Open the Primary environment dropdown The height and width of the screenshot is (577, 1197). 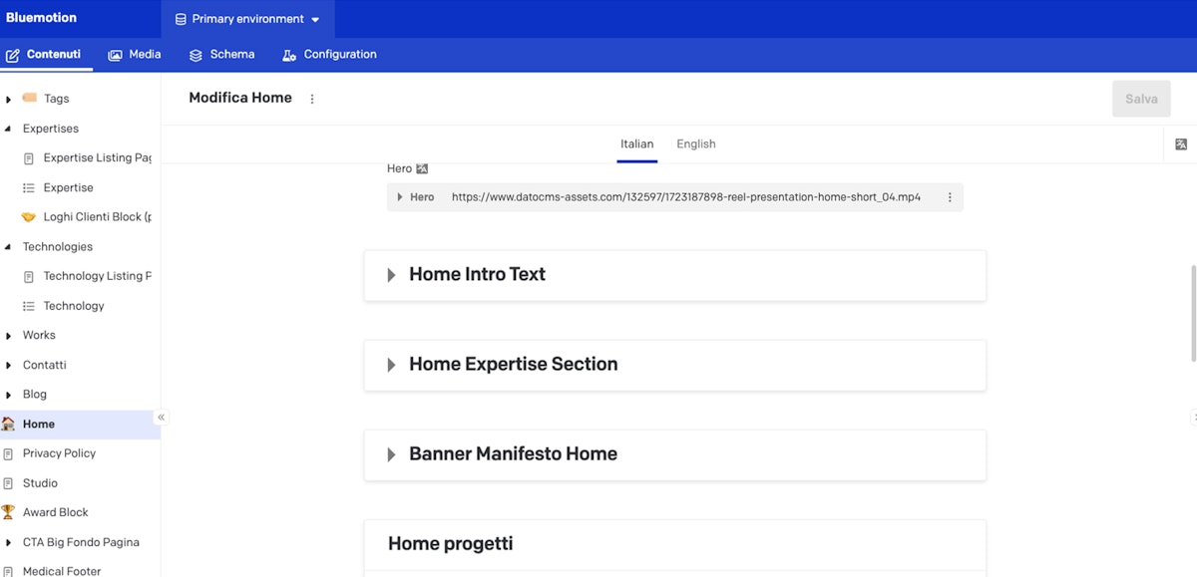click(x=247, y=19)
